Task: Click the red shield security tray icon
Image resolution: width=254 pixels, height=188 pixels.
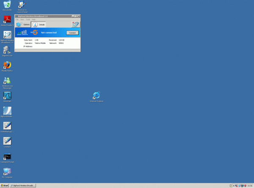Action: [x=245, y=186]
